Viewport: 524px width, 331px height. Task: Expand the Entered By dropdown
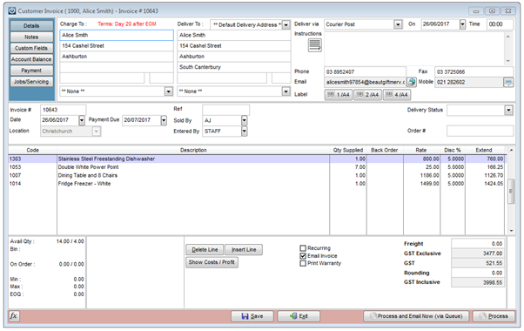pyautogui.click(x=245, y=132)
